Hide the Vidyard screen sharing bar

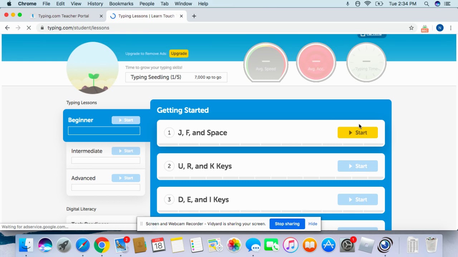pyautogui.click(x=313, y=224)
